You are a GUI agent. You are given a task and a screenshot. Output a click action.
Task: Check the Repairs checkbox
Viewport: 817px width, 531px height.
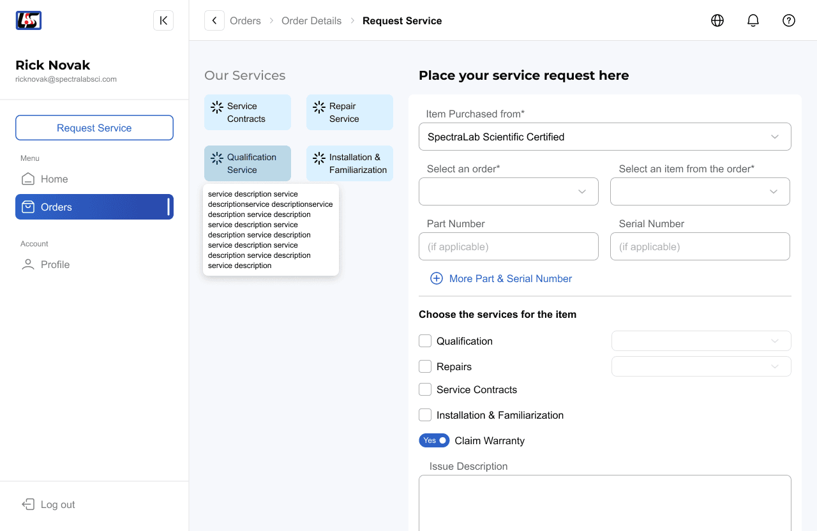(x=425, y=366)
